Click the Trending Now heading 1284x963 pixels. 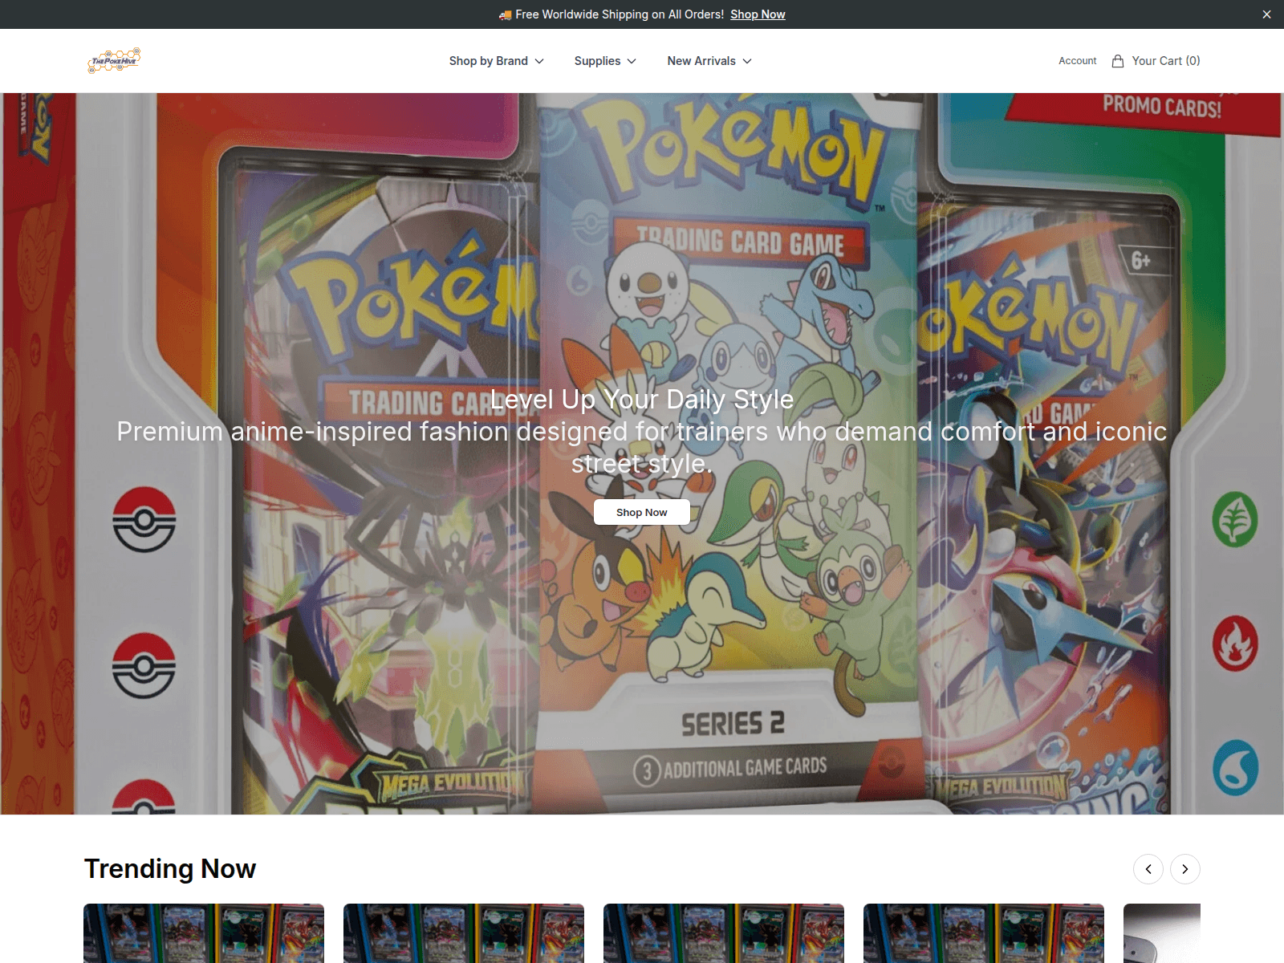170,869
